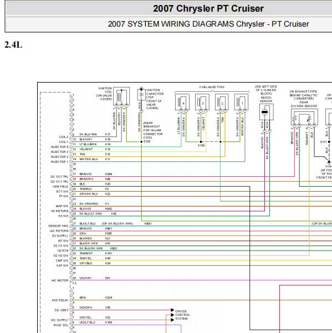Click the 'REAR OXYGEN SENSOR' label

[x=304, y=104]
